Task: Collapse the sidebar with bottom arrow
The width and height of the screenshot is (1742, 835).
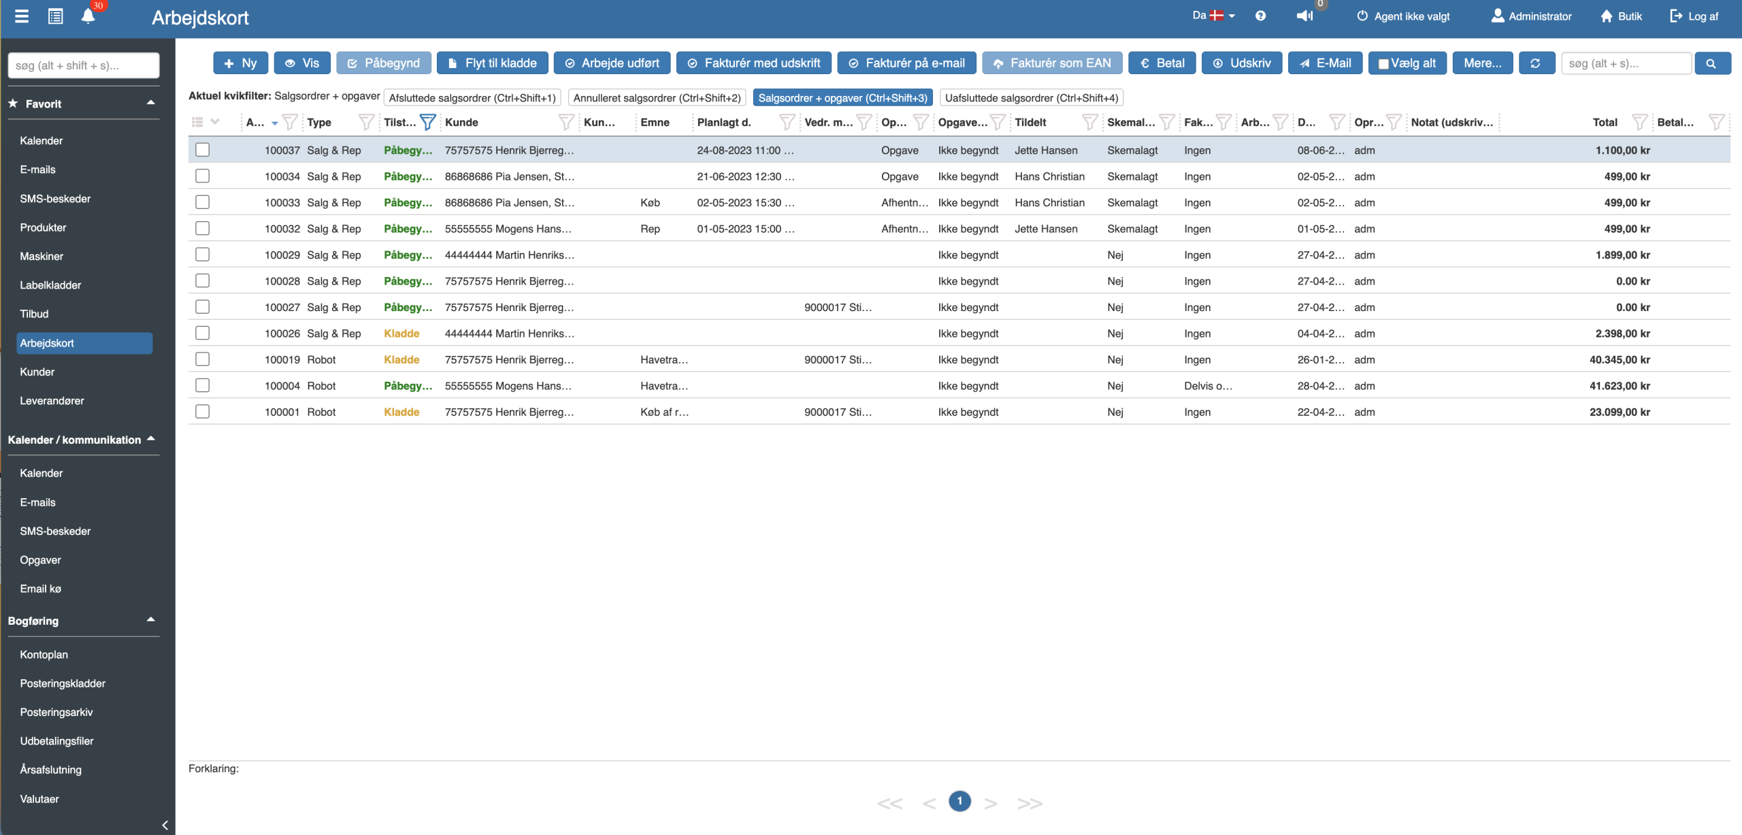Action: point(165,825)
